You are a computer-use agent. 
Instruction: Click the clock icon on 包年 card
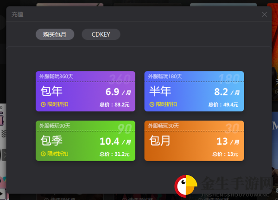[x=43, y=104]
